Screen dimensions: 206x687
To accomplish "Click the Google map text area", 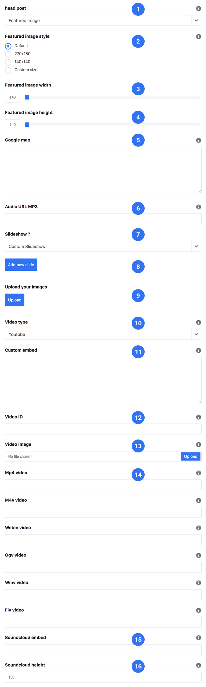I will click(x=103, y=170).
